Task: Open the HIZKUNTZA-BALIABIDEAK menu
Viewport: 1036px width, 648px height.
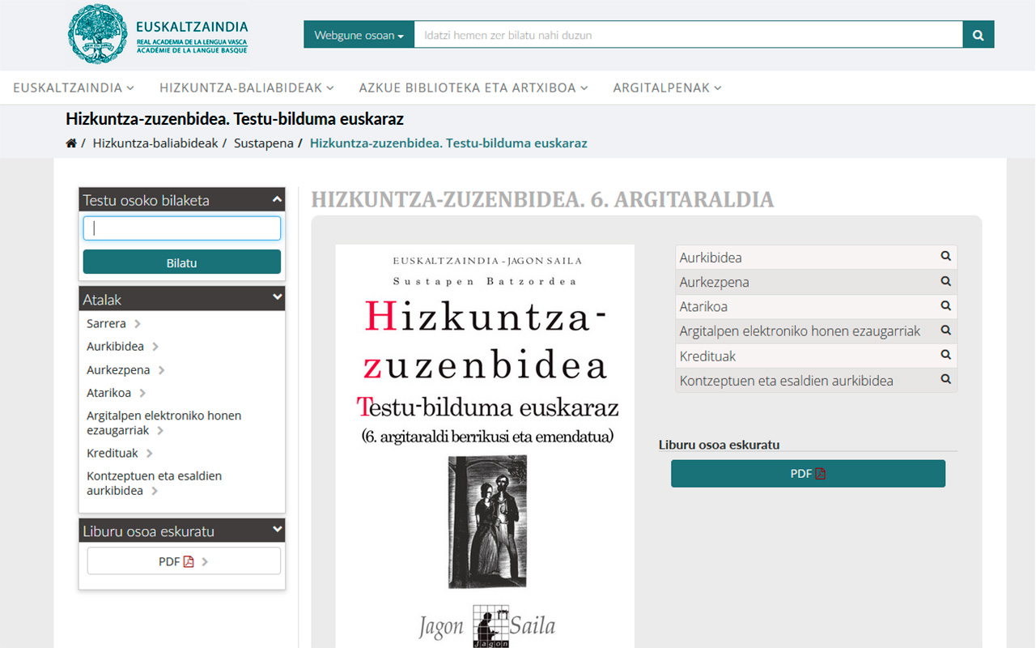Action: 247,87
